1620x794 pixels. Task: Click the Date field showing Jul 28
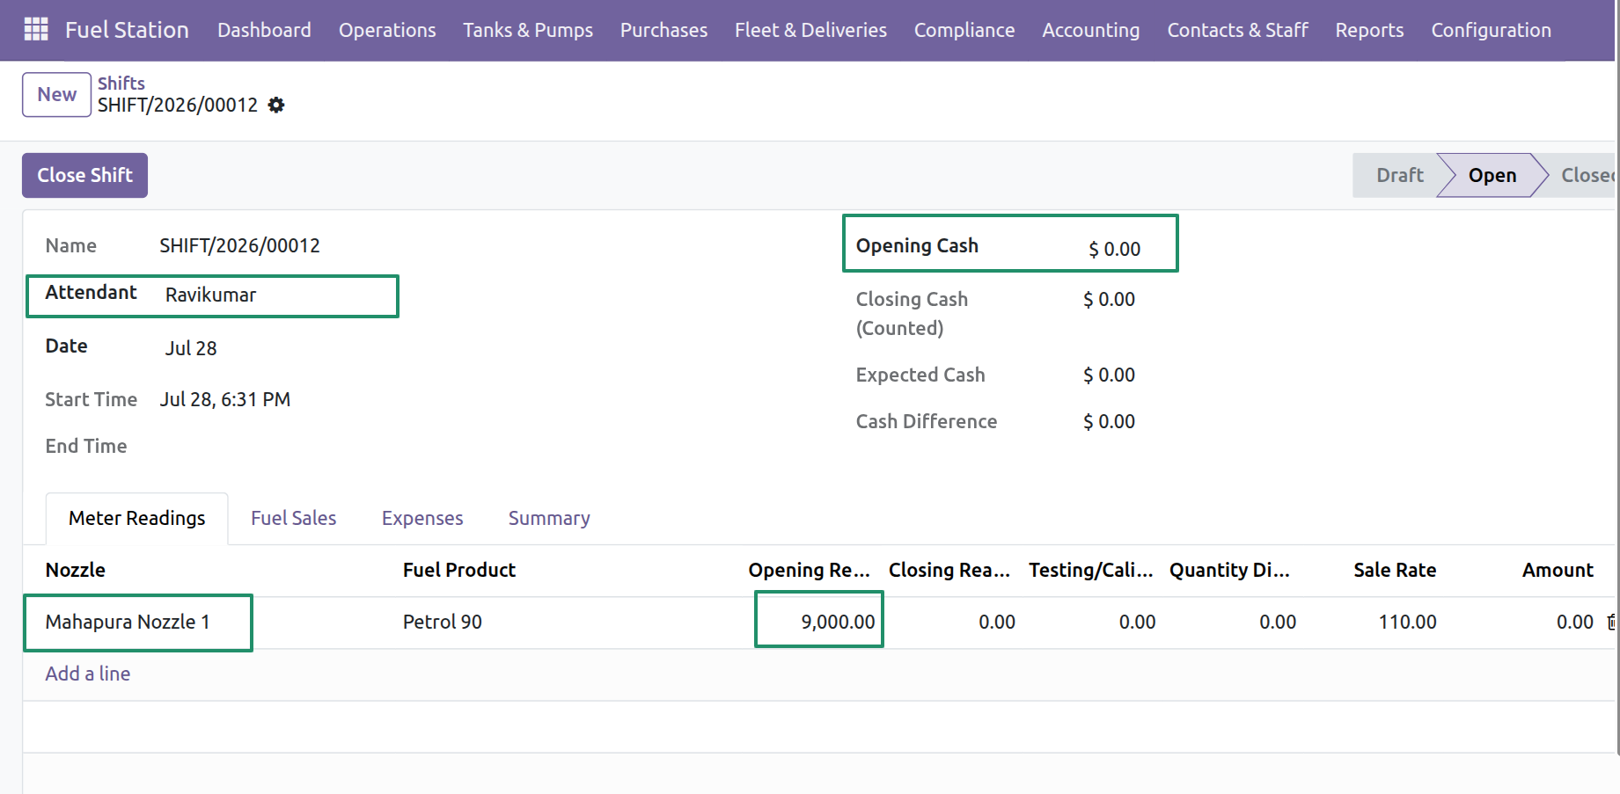tap(191, 349)
